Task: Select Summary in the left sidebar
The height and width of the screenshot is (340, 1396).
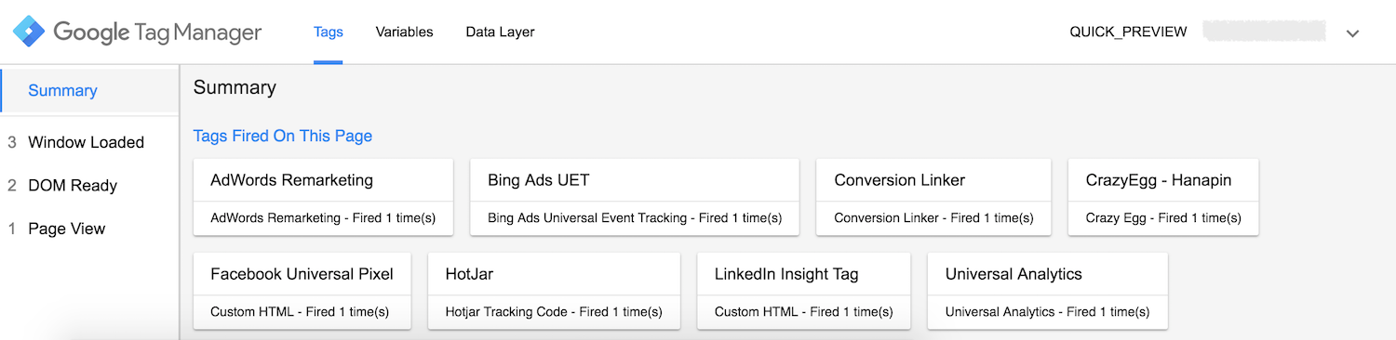Action: pos(89,90)
